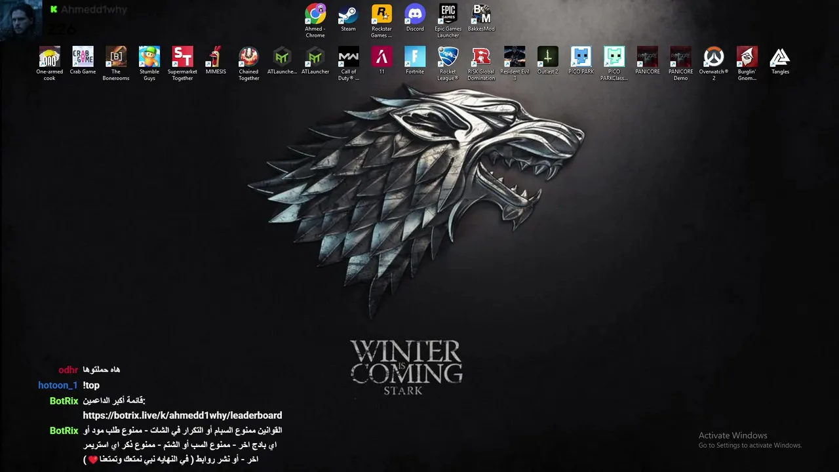Click the green PICO PARKClass... icon
Screen dimensions: 839x472
coord(614,64)
